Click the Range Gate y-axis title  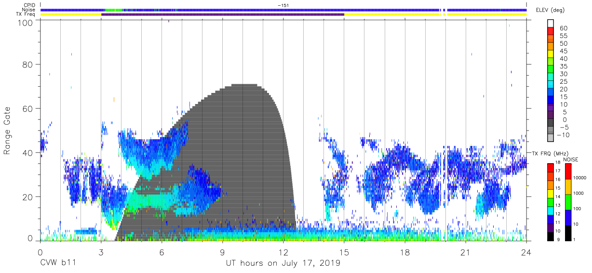(x=7, y=130)
